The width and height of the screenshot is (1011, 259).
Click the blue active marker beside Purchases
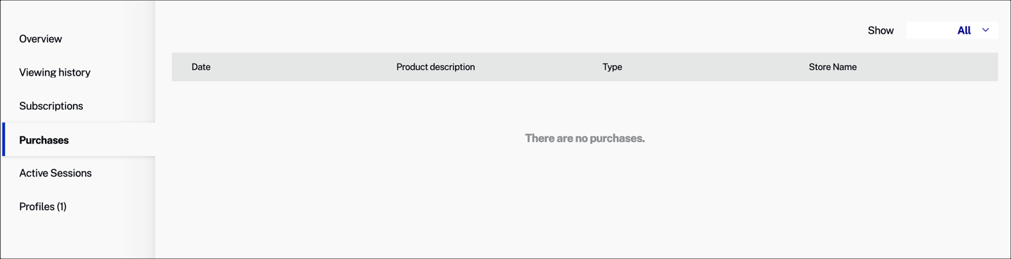(x=4, y=139)
